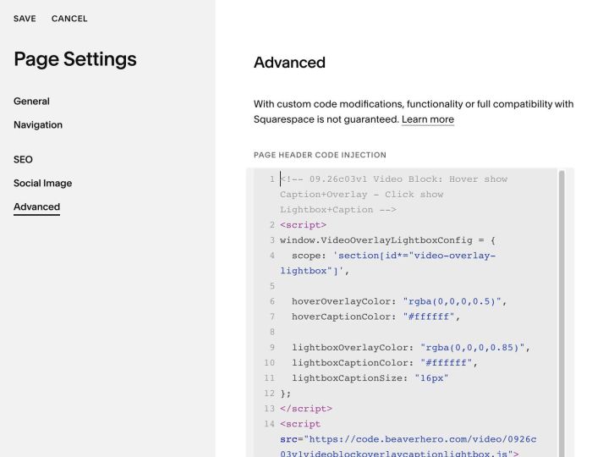Click the SAVE button
This screenshot has height=457, width=592.
25,19
